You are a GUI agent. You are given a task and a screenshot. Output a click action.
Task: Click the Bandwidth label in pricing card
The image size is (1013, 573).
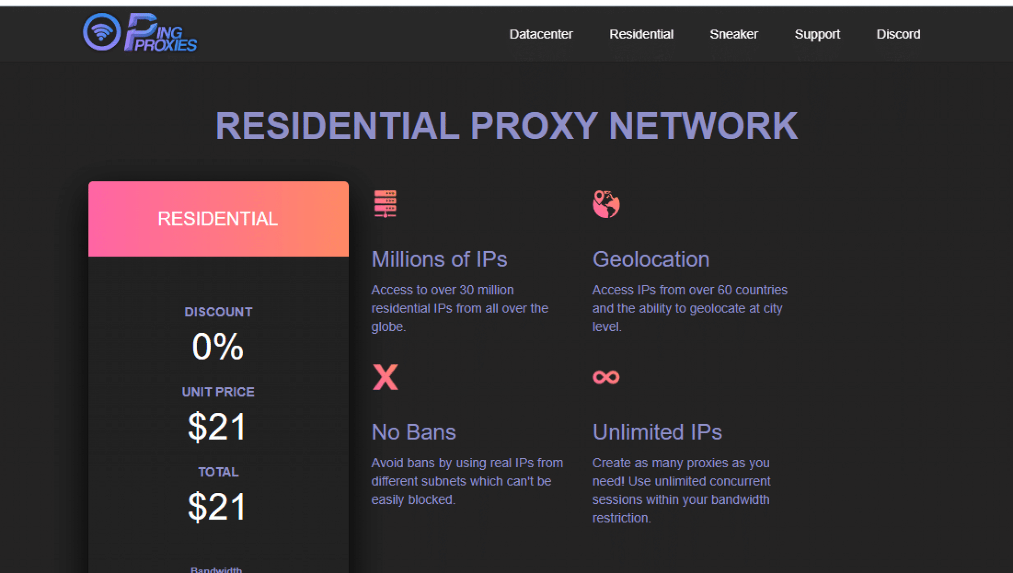pyautogui.click(x=216, y=570)
